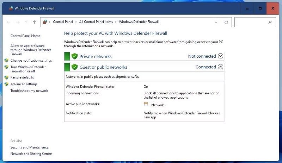Collapse the Guest or public networks section
The image size is (282, 163).
coord(221,67)
